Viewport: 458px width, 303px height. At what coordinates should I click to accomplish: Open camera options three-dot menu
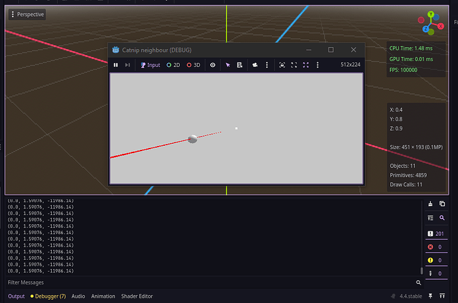coord(267,65)
